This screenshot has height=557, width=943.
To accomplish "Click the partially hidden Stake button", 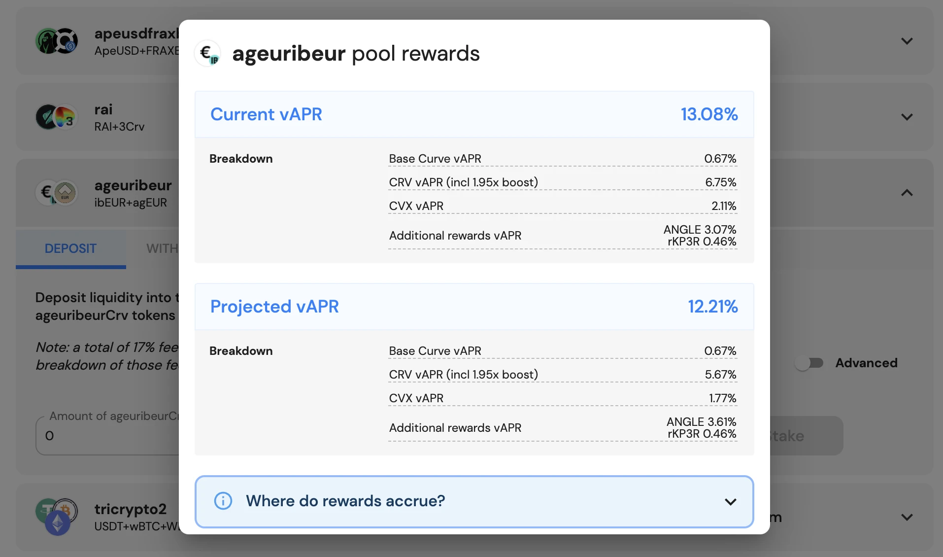I will click(x=807, y=436).
